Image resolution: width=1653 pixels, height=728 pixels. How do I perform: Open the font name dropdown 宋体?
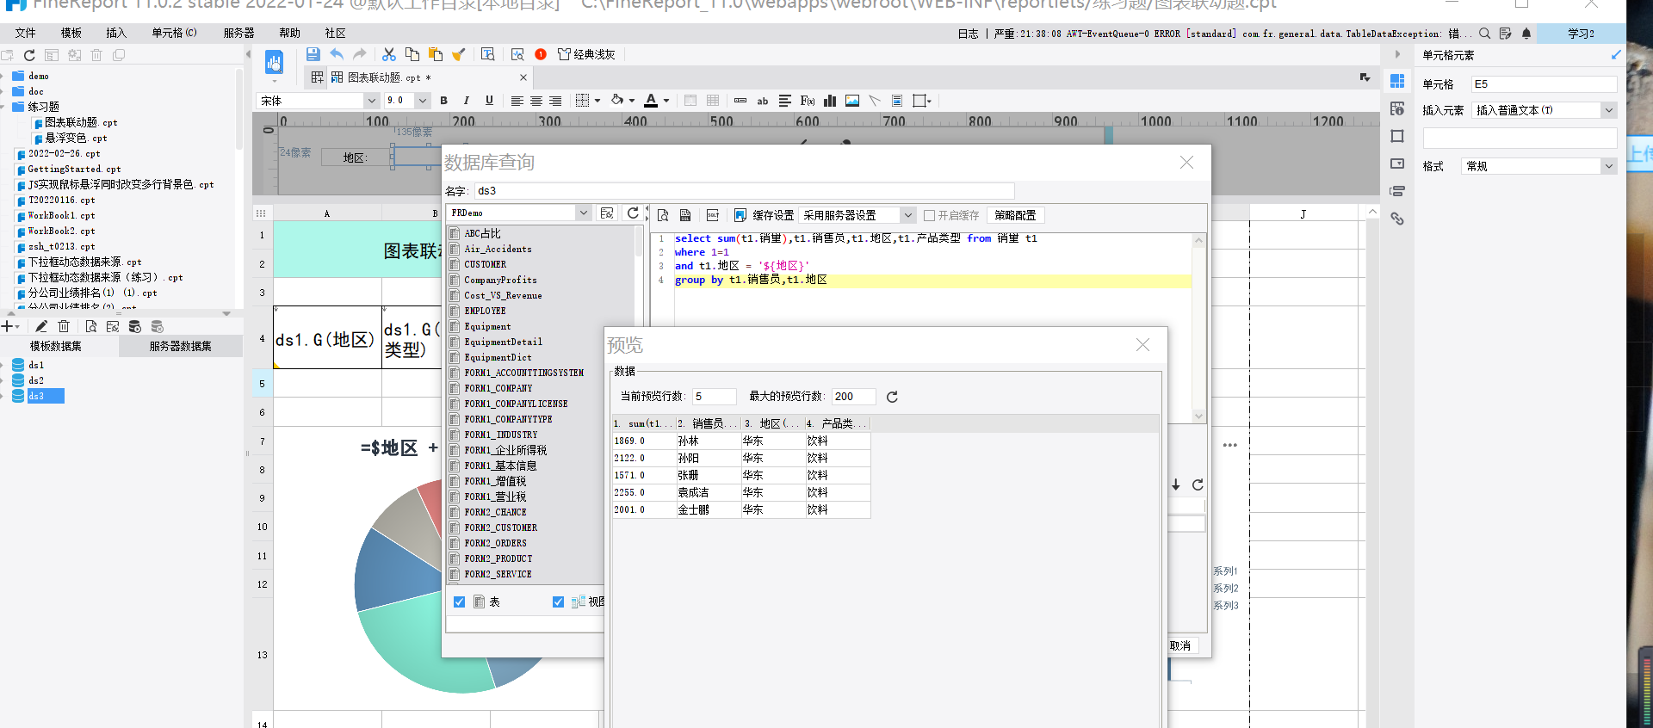coord(372,101)
